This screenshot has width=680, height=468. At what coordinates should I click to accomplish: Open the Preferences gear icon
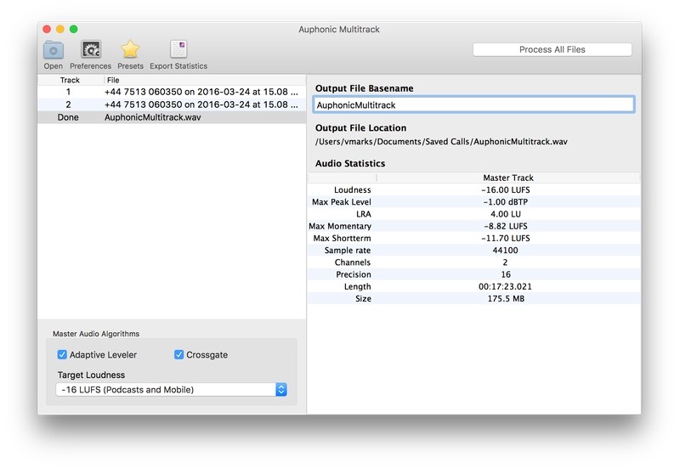(x=91, y=50)
